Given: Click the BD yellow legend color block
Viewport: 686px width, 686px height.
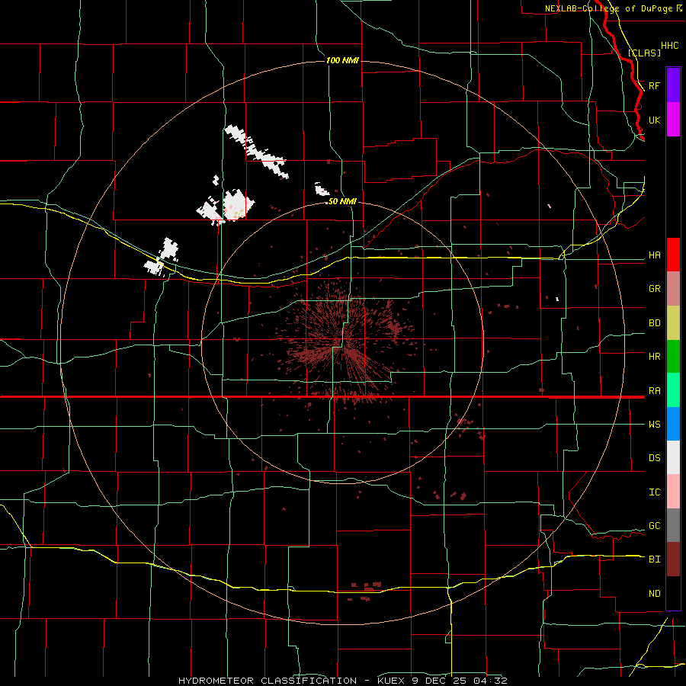Looking at the screenshot, I should pos(673,323).
